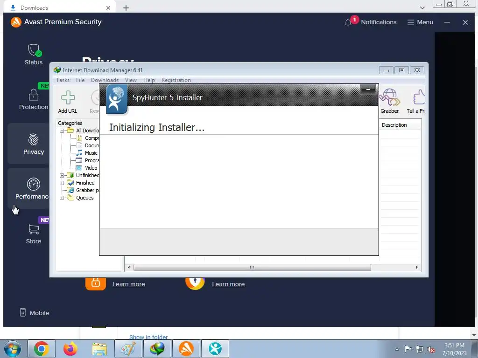The image size is (478, 358).
Task: Open Help menu in IDM
Action: point(149,80)
